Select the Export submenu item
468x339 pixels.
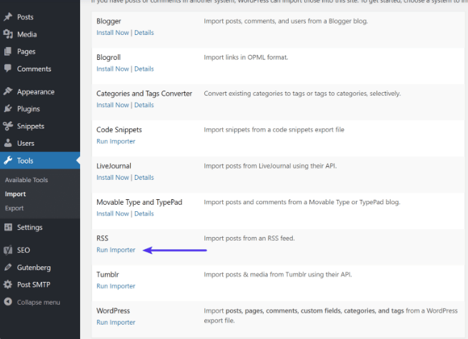[14, 208]
